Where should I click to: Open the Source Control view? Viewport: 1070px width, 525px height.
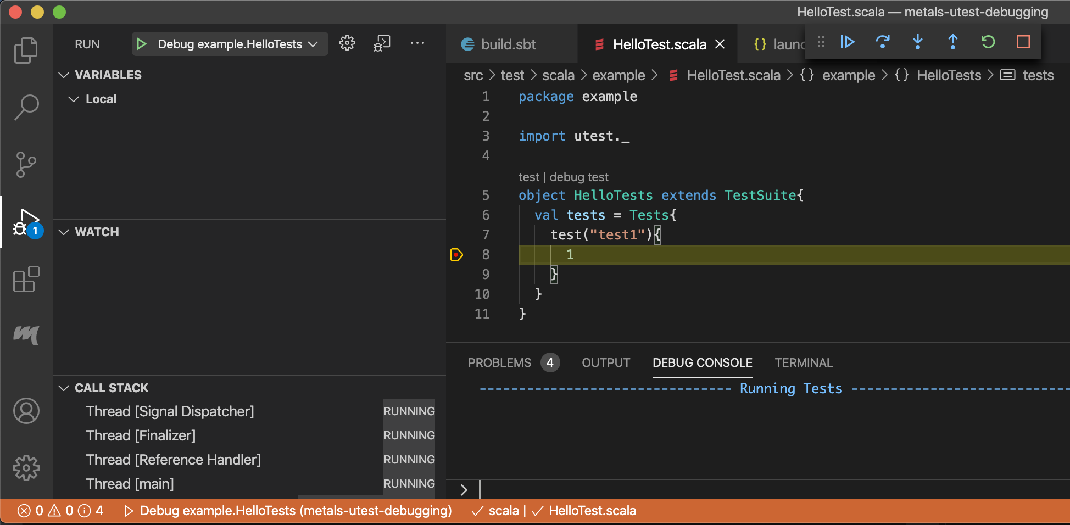(x=26, y=164)
